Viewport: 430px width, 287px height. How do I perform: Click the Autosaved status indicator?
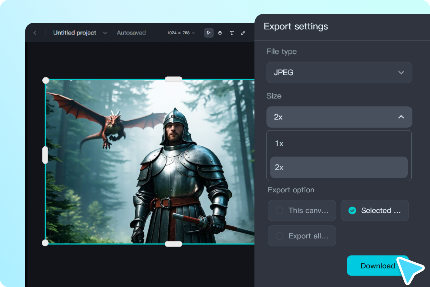(x=131, y=33)
